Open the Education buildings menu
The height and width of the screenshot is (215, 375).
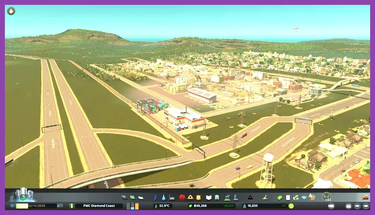point(209,198)
